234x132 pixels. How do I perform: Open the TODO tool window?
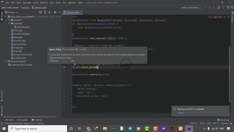click(x=10, y=120)
